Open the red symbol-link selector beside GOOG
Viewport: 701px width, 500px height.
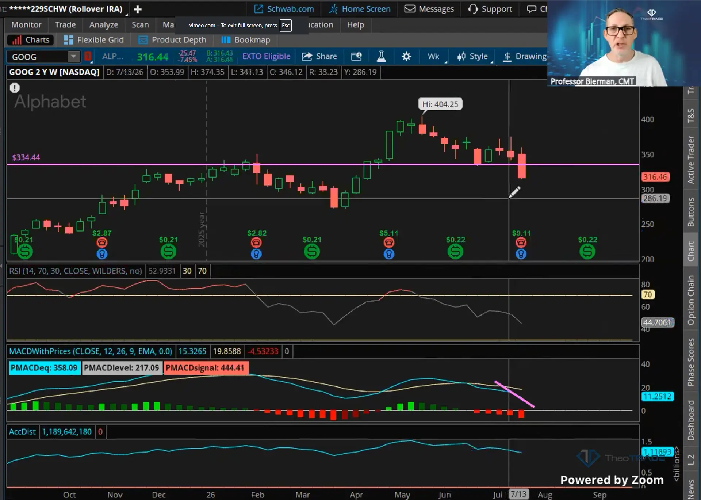[88, 56]
